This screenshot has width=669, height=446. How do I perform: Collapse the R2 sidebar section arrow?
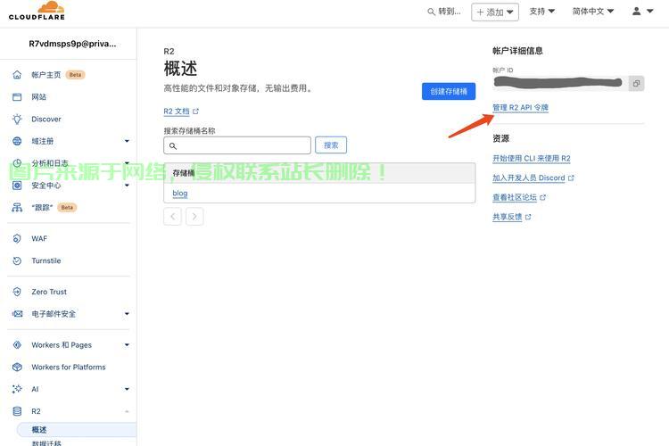[127, 411]
